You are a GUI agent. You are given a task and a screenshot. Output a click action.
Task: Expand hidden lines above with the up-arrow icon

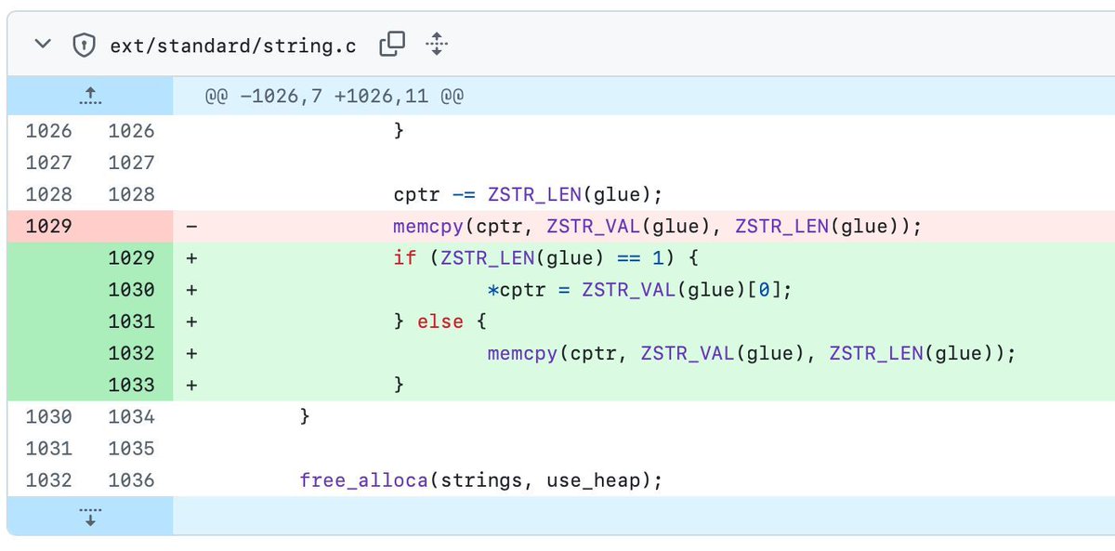pyautogui.click(x=90, y=95)
